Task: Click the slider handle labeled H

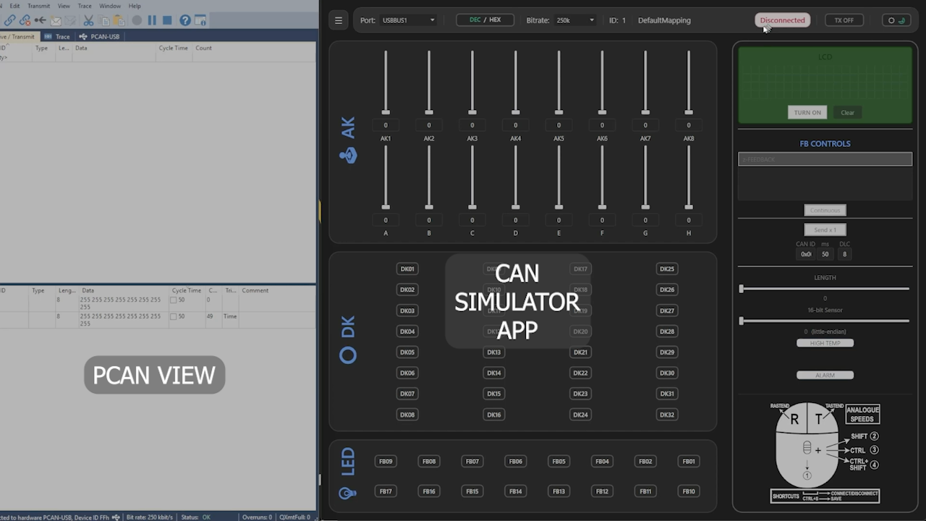Action: pyautogui.click(x=689, y=207)
